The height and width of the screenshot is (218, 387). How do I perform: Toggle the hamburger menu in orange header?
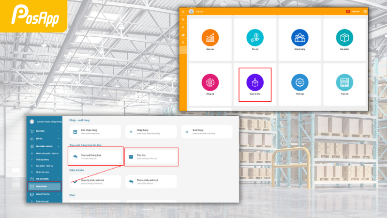183,11
